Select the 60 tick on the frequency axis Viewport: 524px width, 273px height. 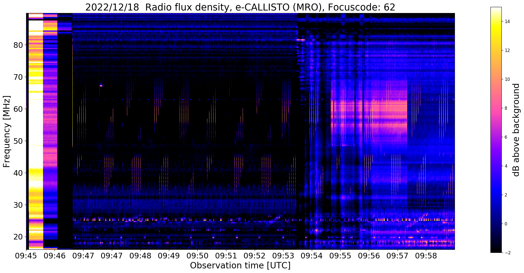pos(18,109)
